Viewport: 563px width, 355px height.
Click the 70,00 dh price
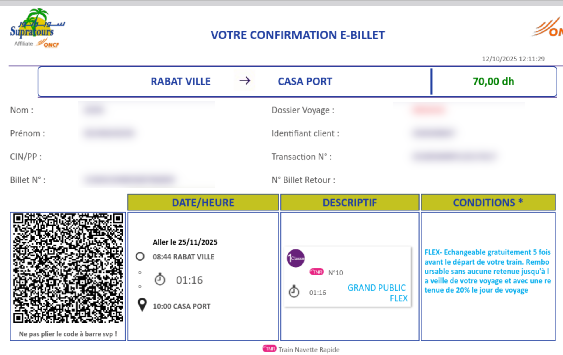(x=493, y=82)
